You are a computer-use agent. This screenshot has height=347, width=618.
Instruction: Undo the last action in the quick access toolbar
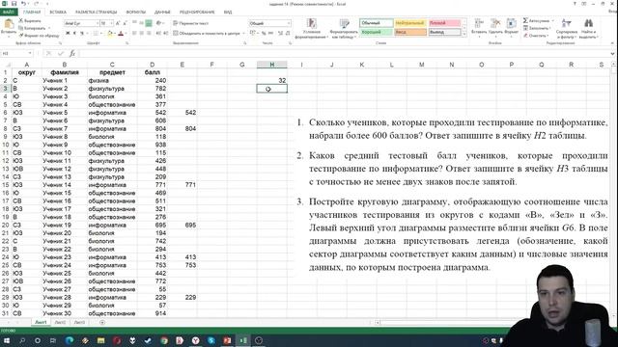[23, 4]
